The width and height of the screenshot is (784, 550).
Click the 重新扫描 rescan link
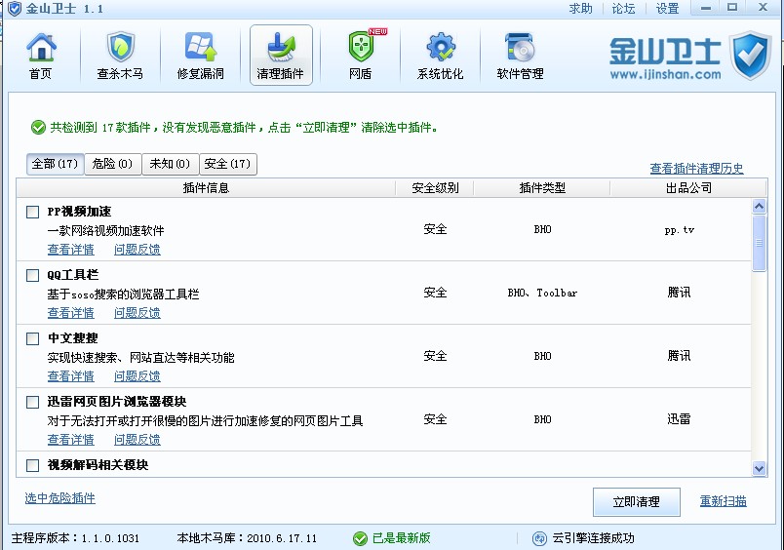[x=723, y=501]
